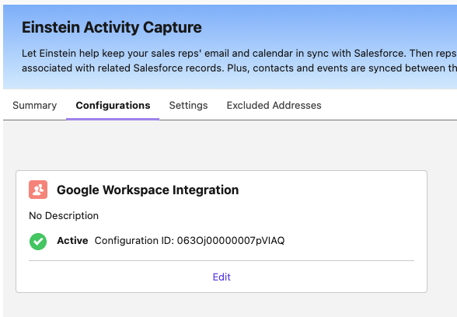Select the Configurations tab
Screen dimensions: 457x317
(113, 105)
